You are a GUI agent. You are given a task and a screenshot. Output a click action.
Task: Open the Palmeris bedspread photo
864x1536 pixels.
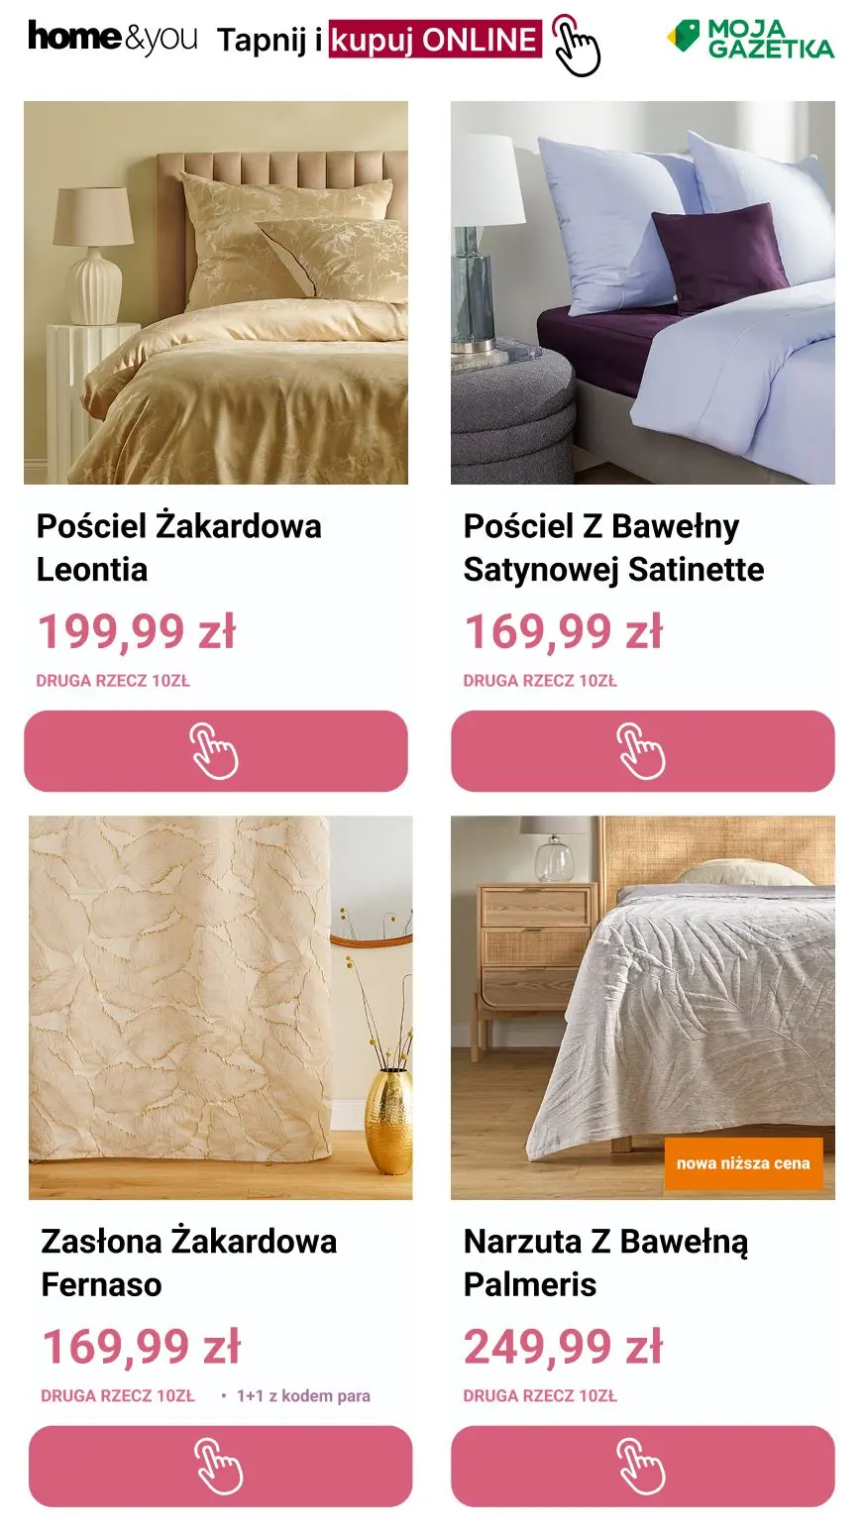tap(643, 1008)
